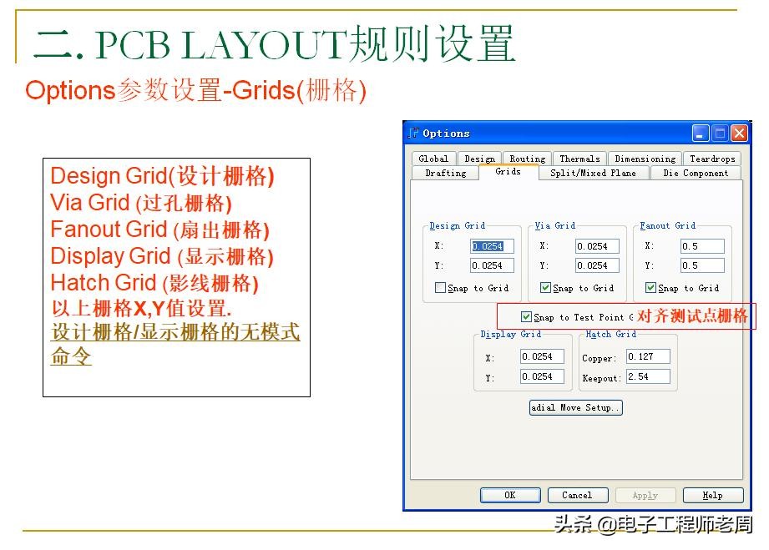The image size is (769, 550).
Task: Switch to the Global tab
Action: click(x=433, y=159)
